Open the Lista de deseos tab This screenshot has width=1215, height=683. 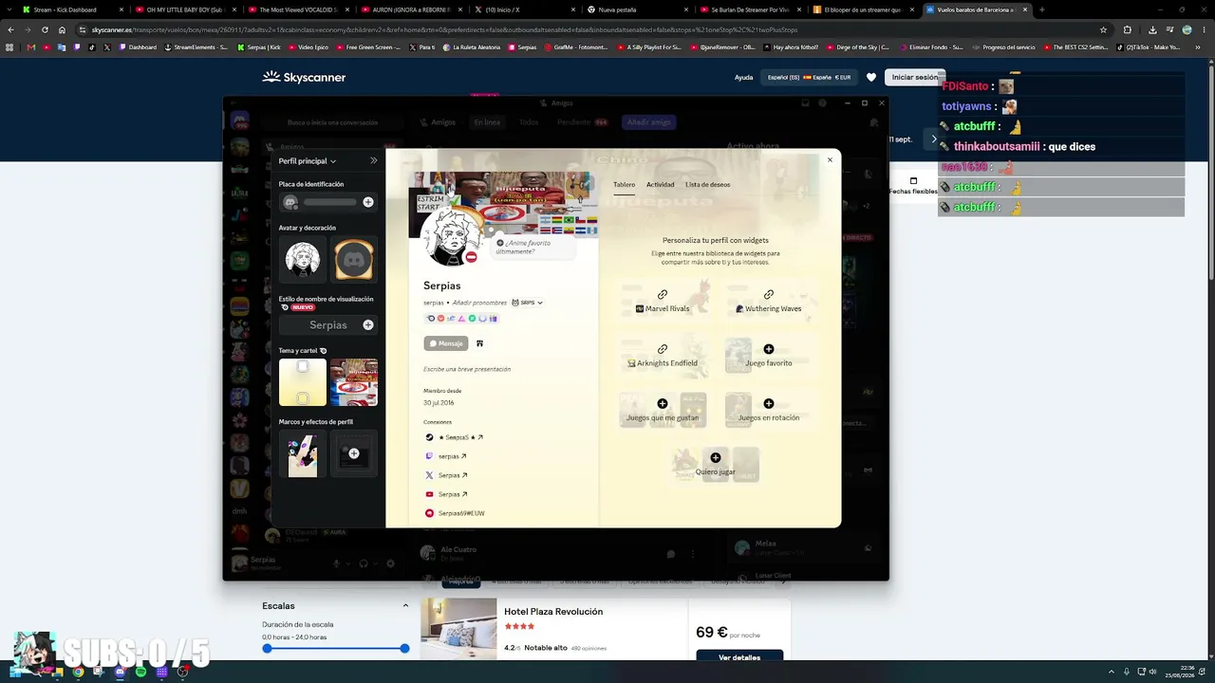708,185
